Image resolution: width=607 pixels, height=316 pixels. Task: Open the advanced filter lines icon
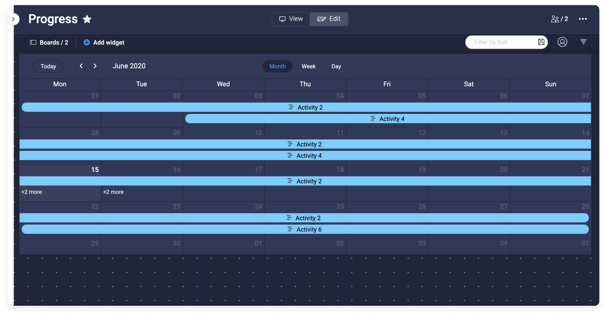pos(583,42)
